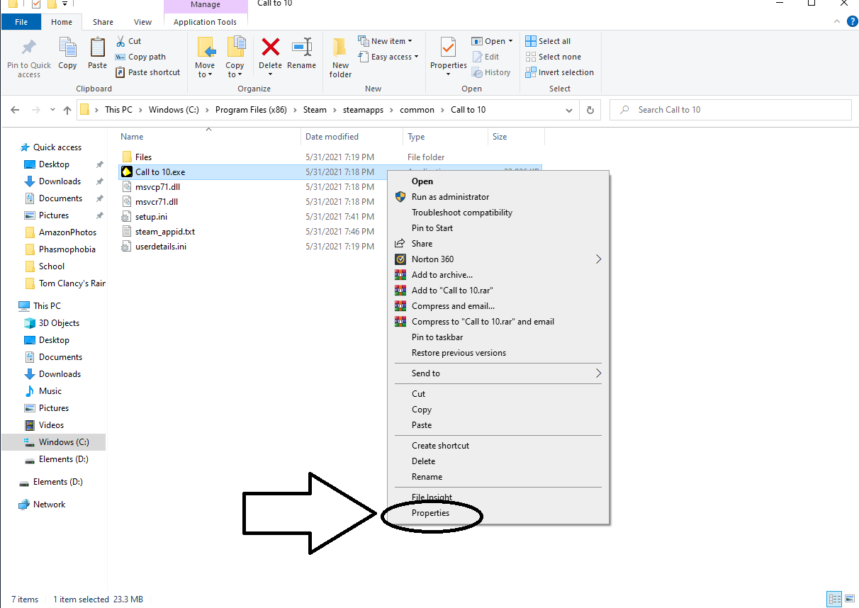
Task: Click the refresh button beside address bar
Action: coord(590,110)
